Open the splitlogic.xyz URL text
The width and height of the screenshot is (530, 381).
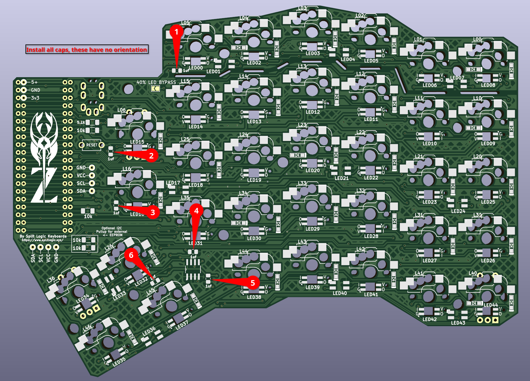[x=42, y=240]
